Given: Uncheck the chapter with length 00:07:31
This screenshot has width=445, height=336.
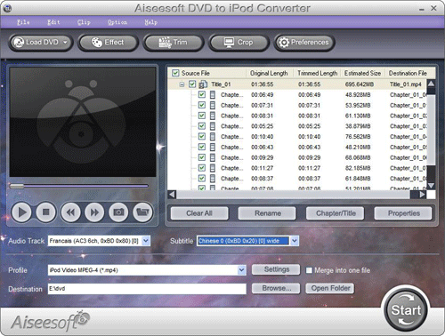Looking at the screenshot, I should [x=202, y=105].
